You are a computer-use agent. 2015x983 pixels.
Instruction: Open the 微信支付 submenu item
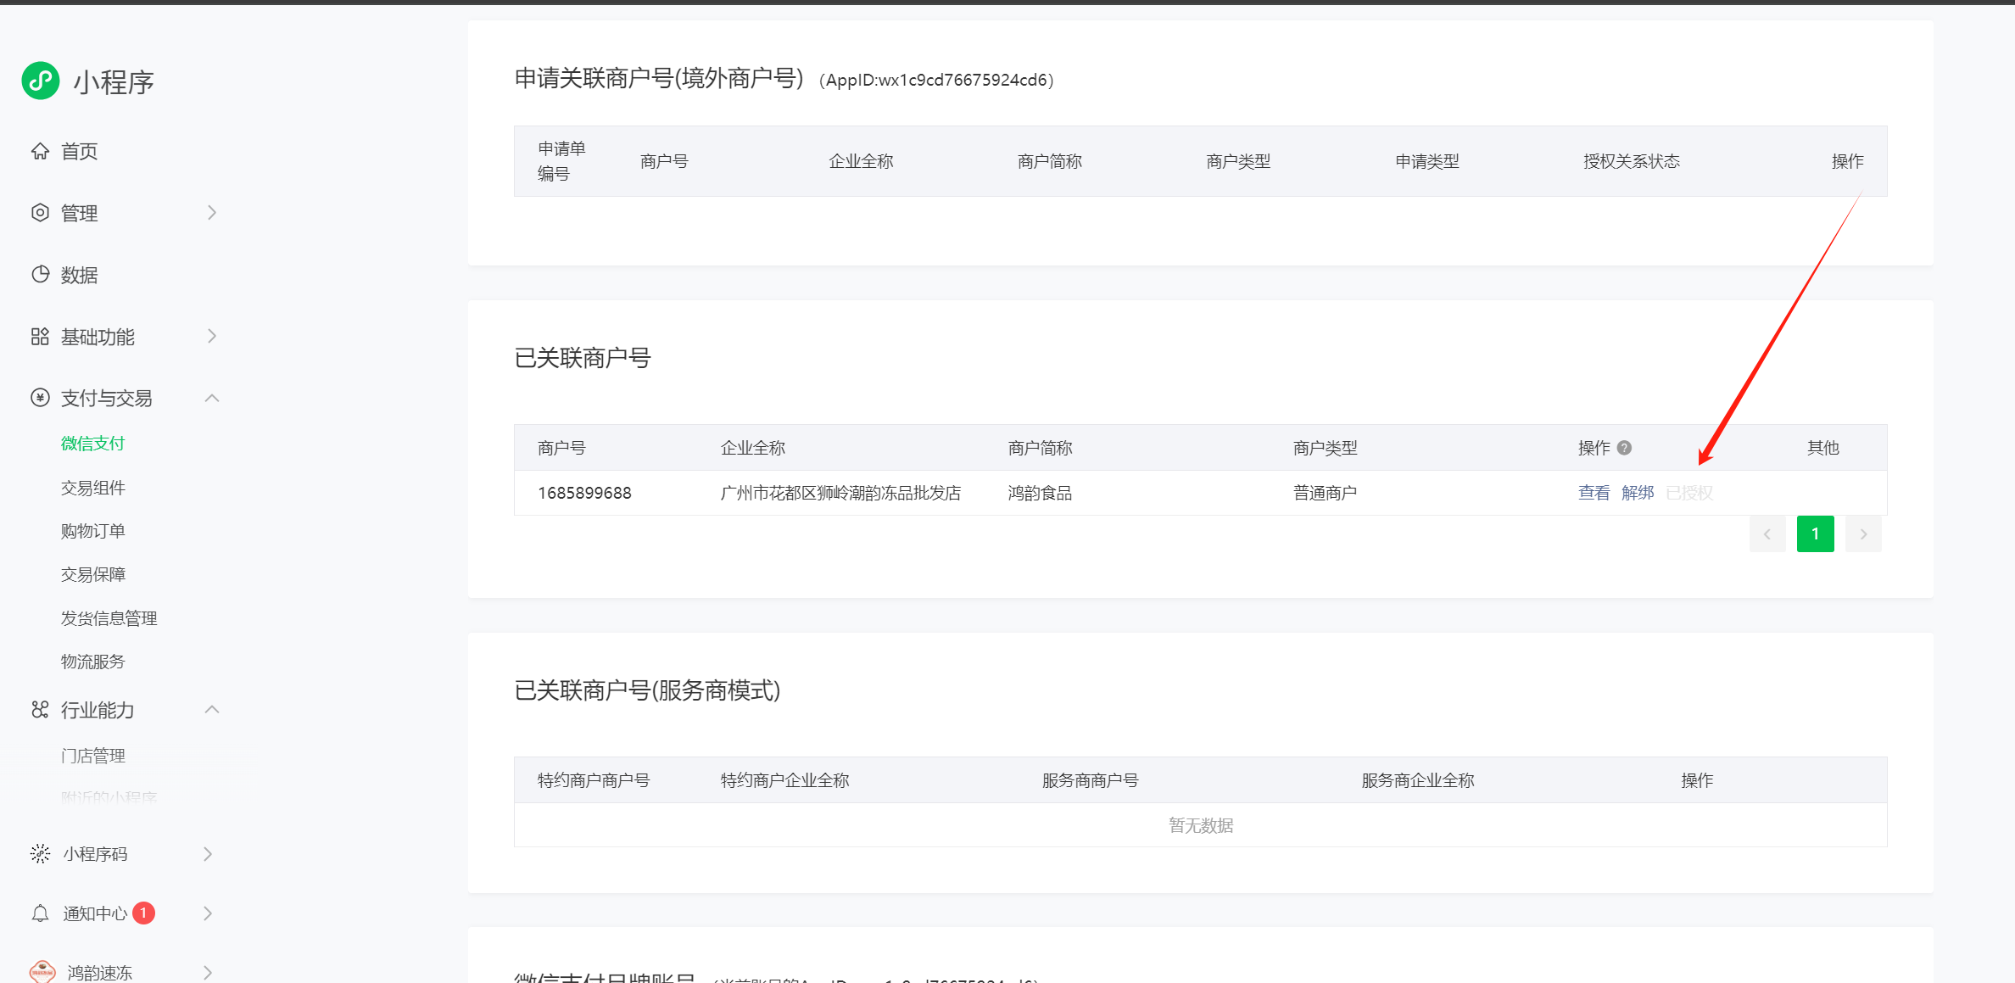(x=92, y=444)
